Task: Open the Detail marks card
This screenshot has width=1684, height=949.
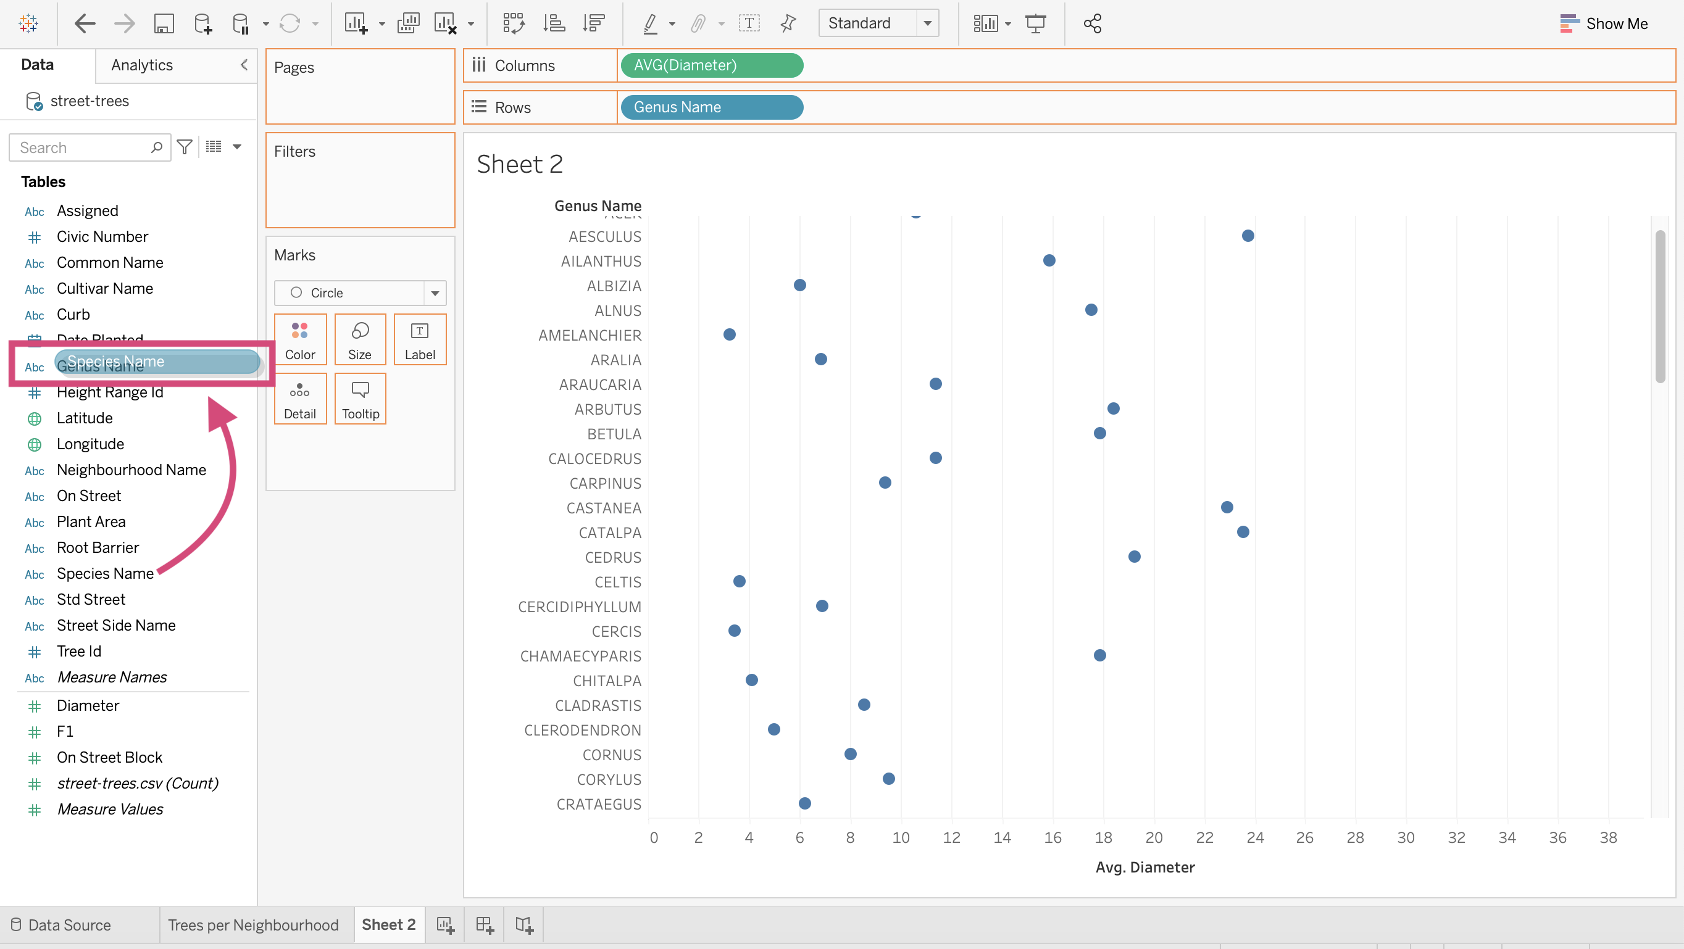Action: tap(300, 399)
